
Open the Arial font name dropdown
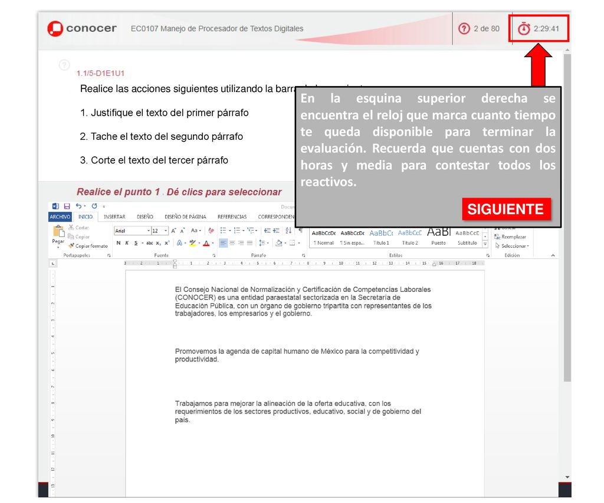149,231
